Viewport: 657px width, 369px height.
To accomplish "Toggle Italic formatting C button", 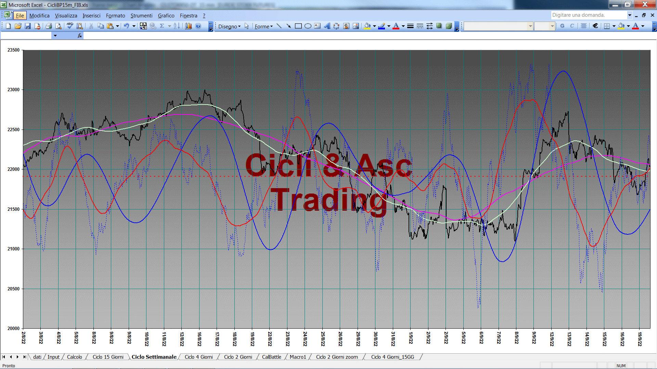I will click(x=572, y=26).
